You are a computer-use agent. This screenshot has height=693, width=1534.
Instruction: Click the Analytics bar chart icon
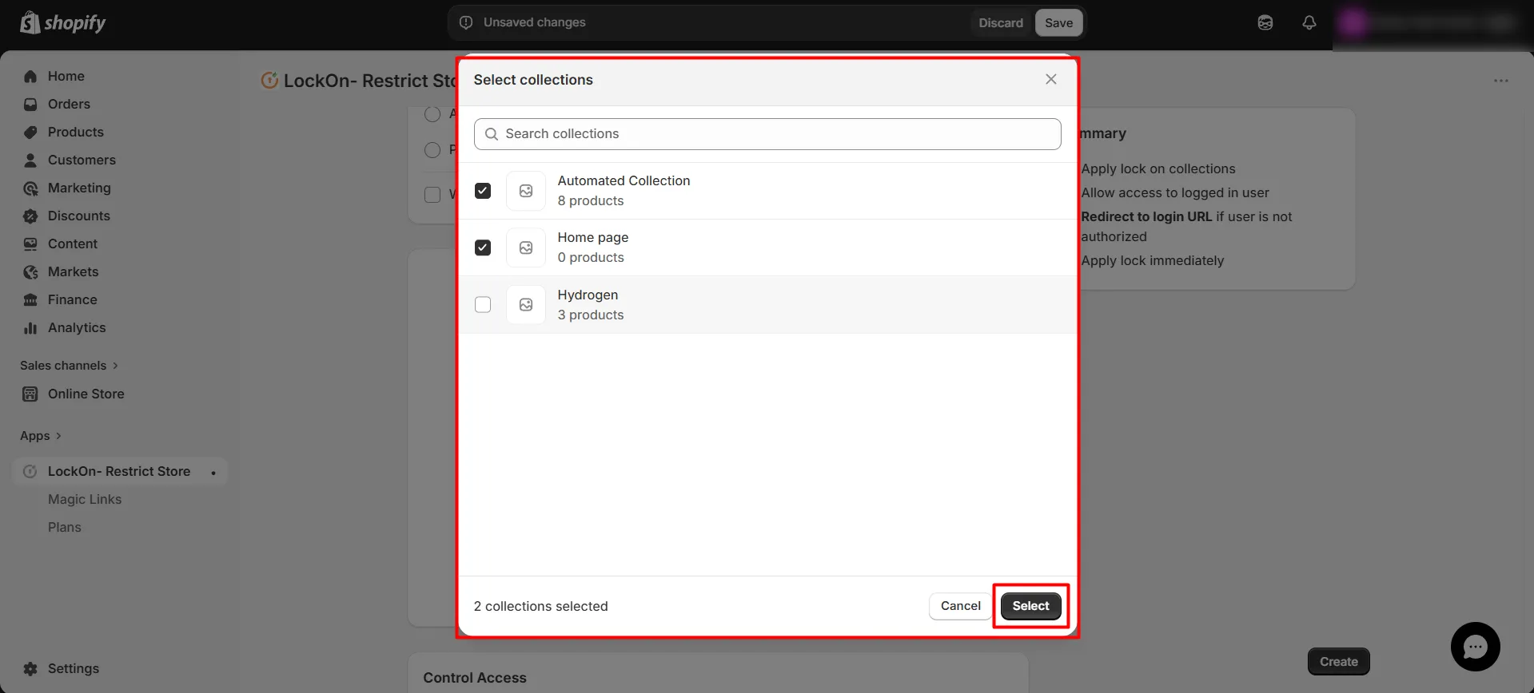(x=30, y=328)
